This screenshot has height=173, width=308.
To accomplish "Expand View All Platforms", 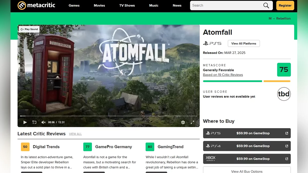I will (244, 44).
